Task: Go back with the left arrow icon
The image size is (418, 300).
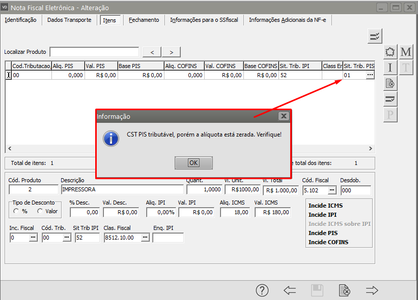Action: [290, 290]
